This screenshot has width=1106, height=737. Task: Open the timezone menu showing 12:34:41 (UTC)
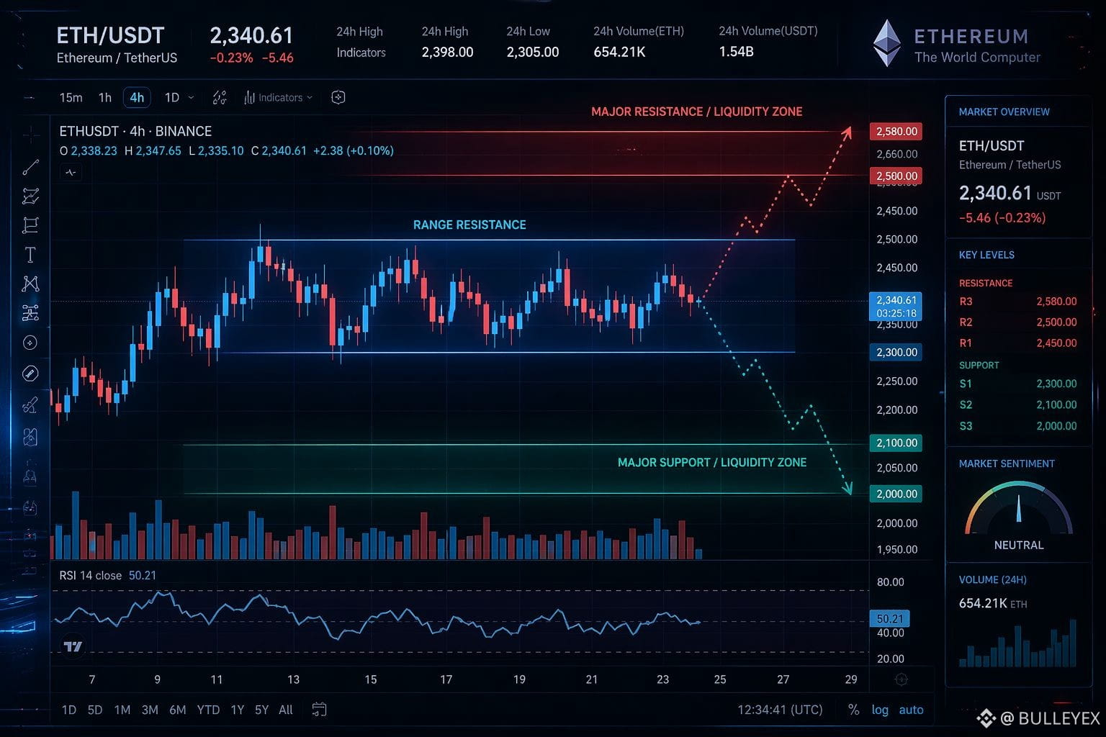tap(780, 710)
